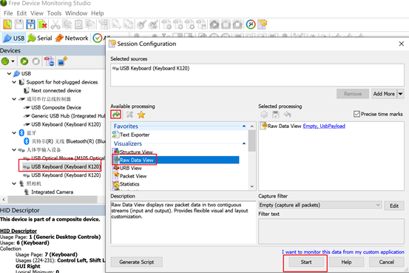
Task: Click the remove arrow in Selected processing
Action: [x=287, y=115]
